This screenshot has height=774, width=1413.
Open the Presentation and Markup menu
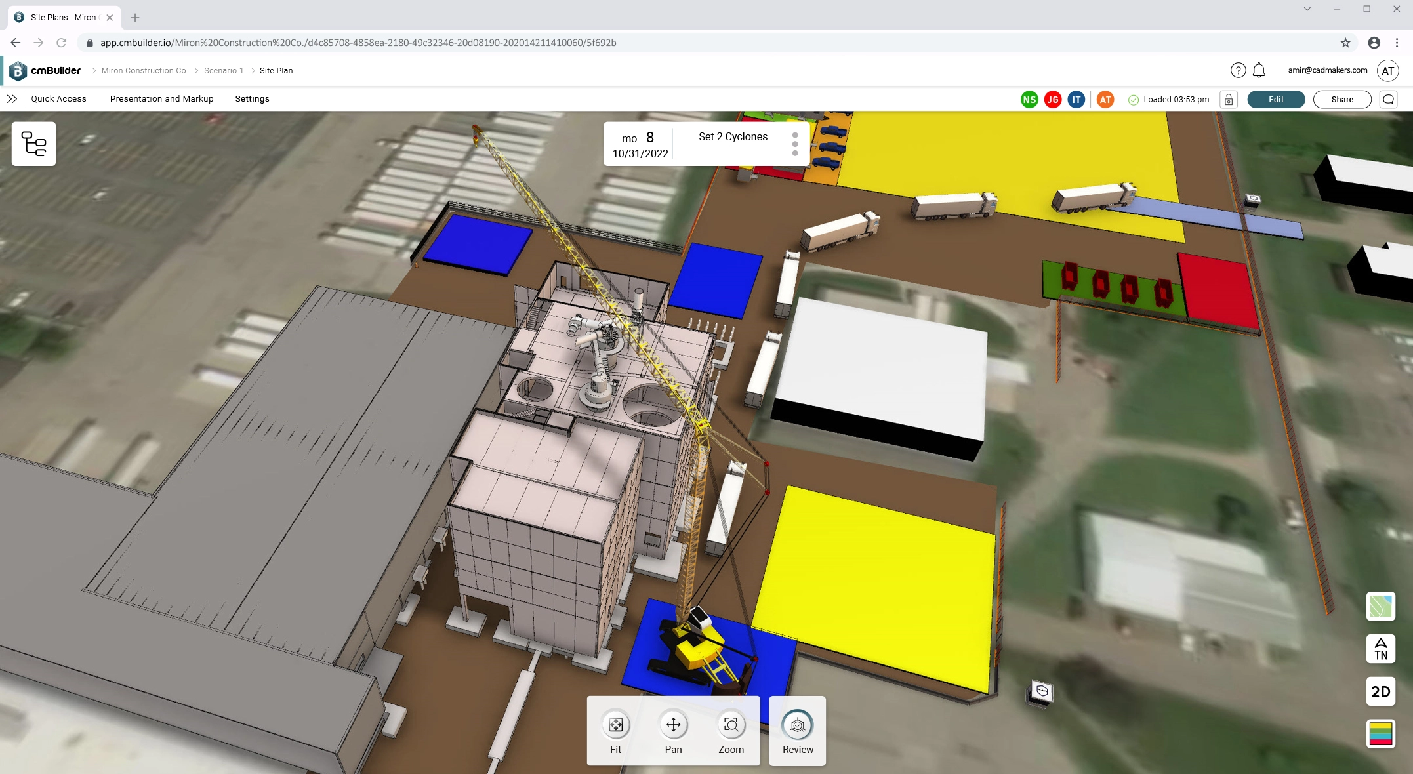(161, 98)
